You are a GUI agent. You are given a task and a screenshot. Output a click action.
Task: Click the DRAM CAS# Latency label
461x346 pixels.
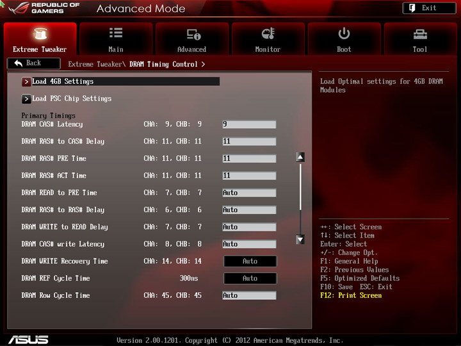click(52, 124)
